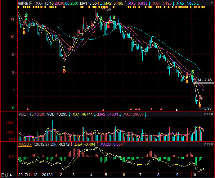Screen dimensions: 215x178
Task: Open the VOL indicator dropdown
Action: tap(23, 114)
